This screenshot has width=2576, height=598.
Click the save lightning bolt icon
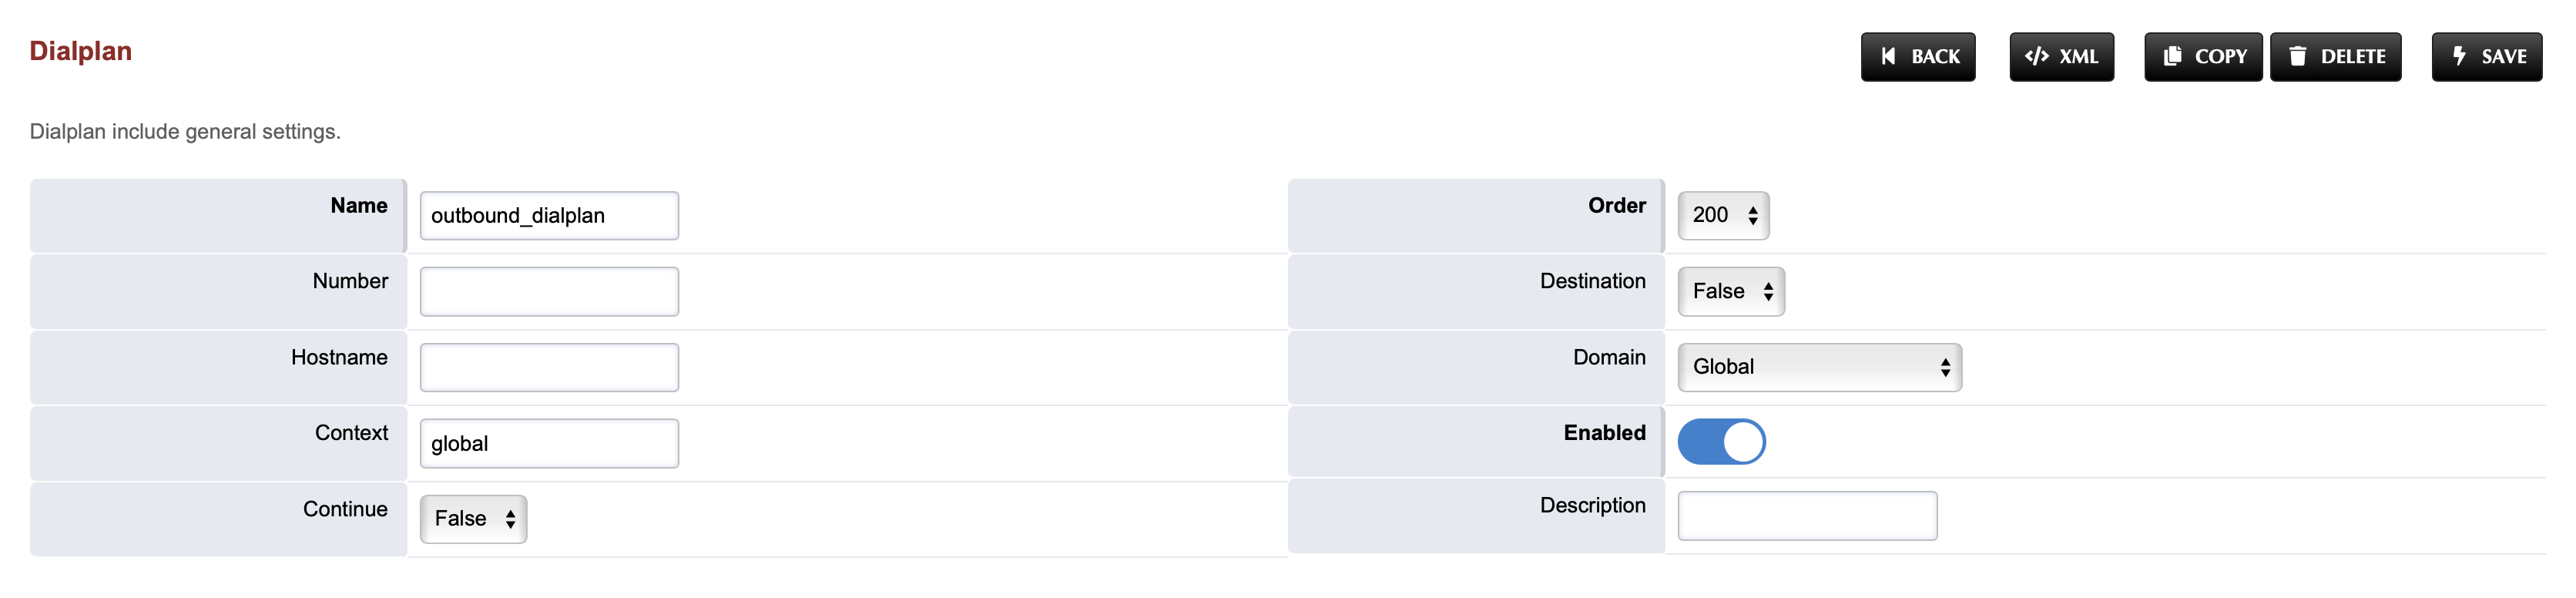[x=2460, y=57]
